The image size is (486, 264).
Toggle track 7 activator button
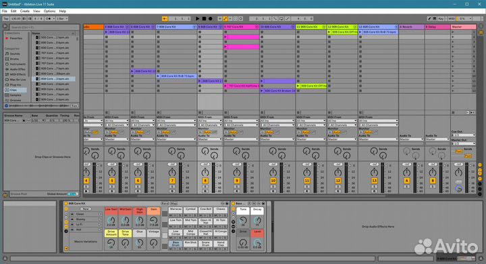[x=172, y=181]
